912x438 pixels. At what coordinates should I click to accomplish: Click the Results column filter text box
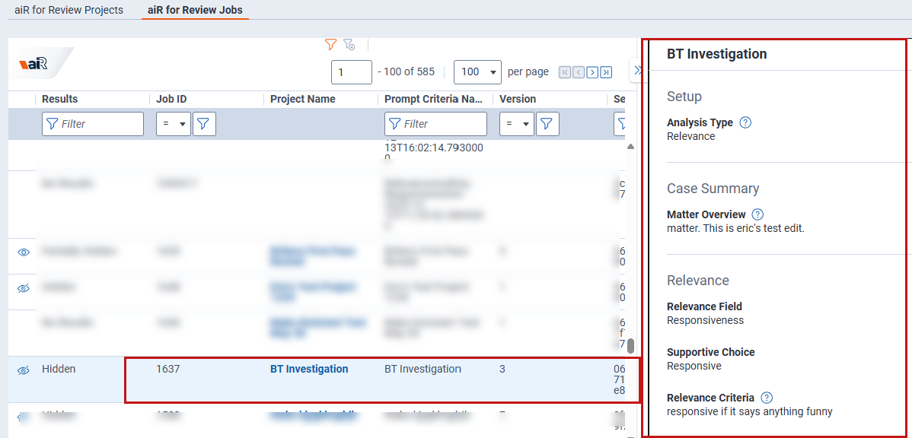pyautogui.click(x=92, y=124)
